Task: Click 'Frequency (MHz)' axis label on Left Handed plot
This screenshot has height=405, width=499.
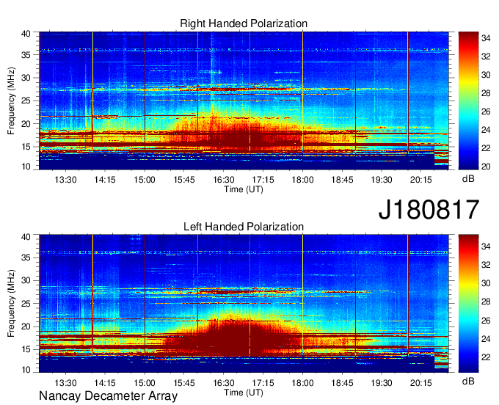Action: tap(11, 304)
